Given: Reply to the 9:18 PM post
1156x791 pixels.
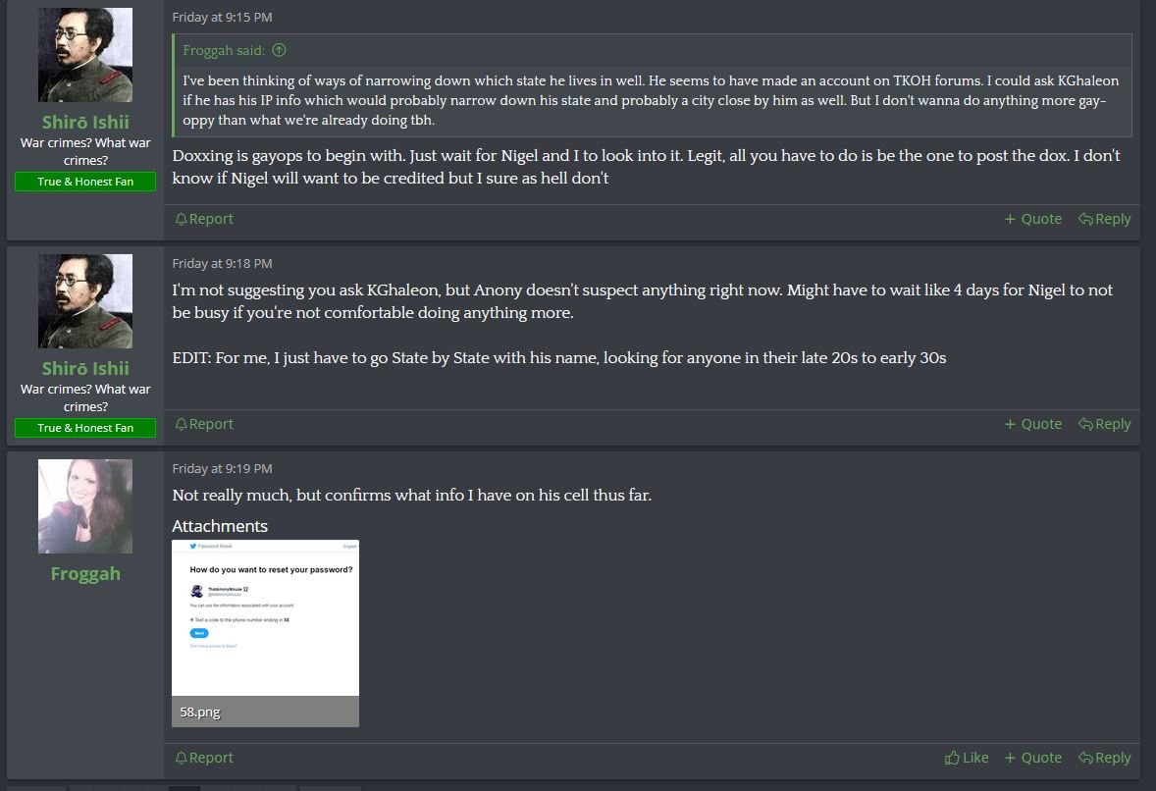Looking at the screenshot, I should [x=1104, y=424].
